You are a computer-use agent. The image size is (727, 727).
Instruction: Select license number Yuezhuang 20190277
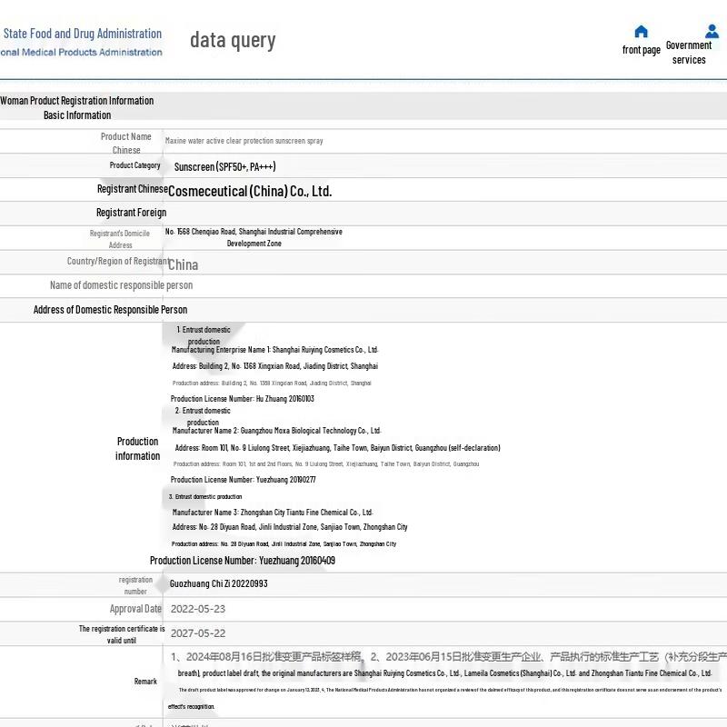(243, 480)
